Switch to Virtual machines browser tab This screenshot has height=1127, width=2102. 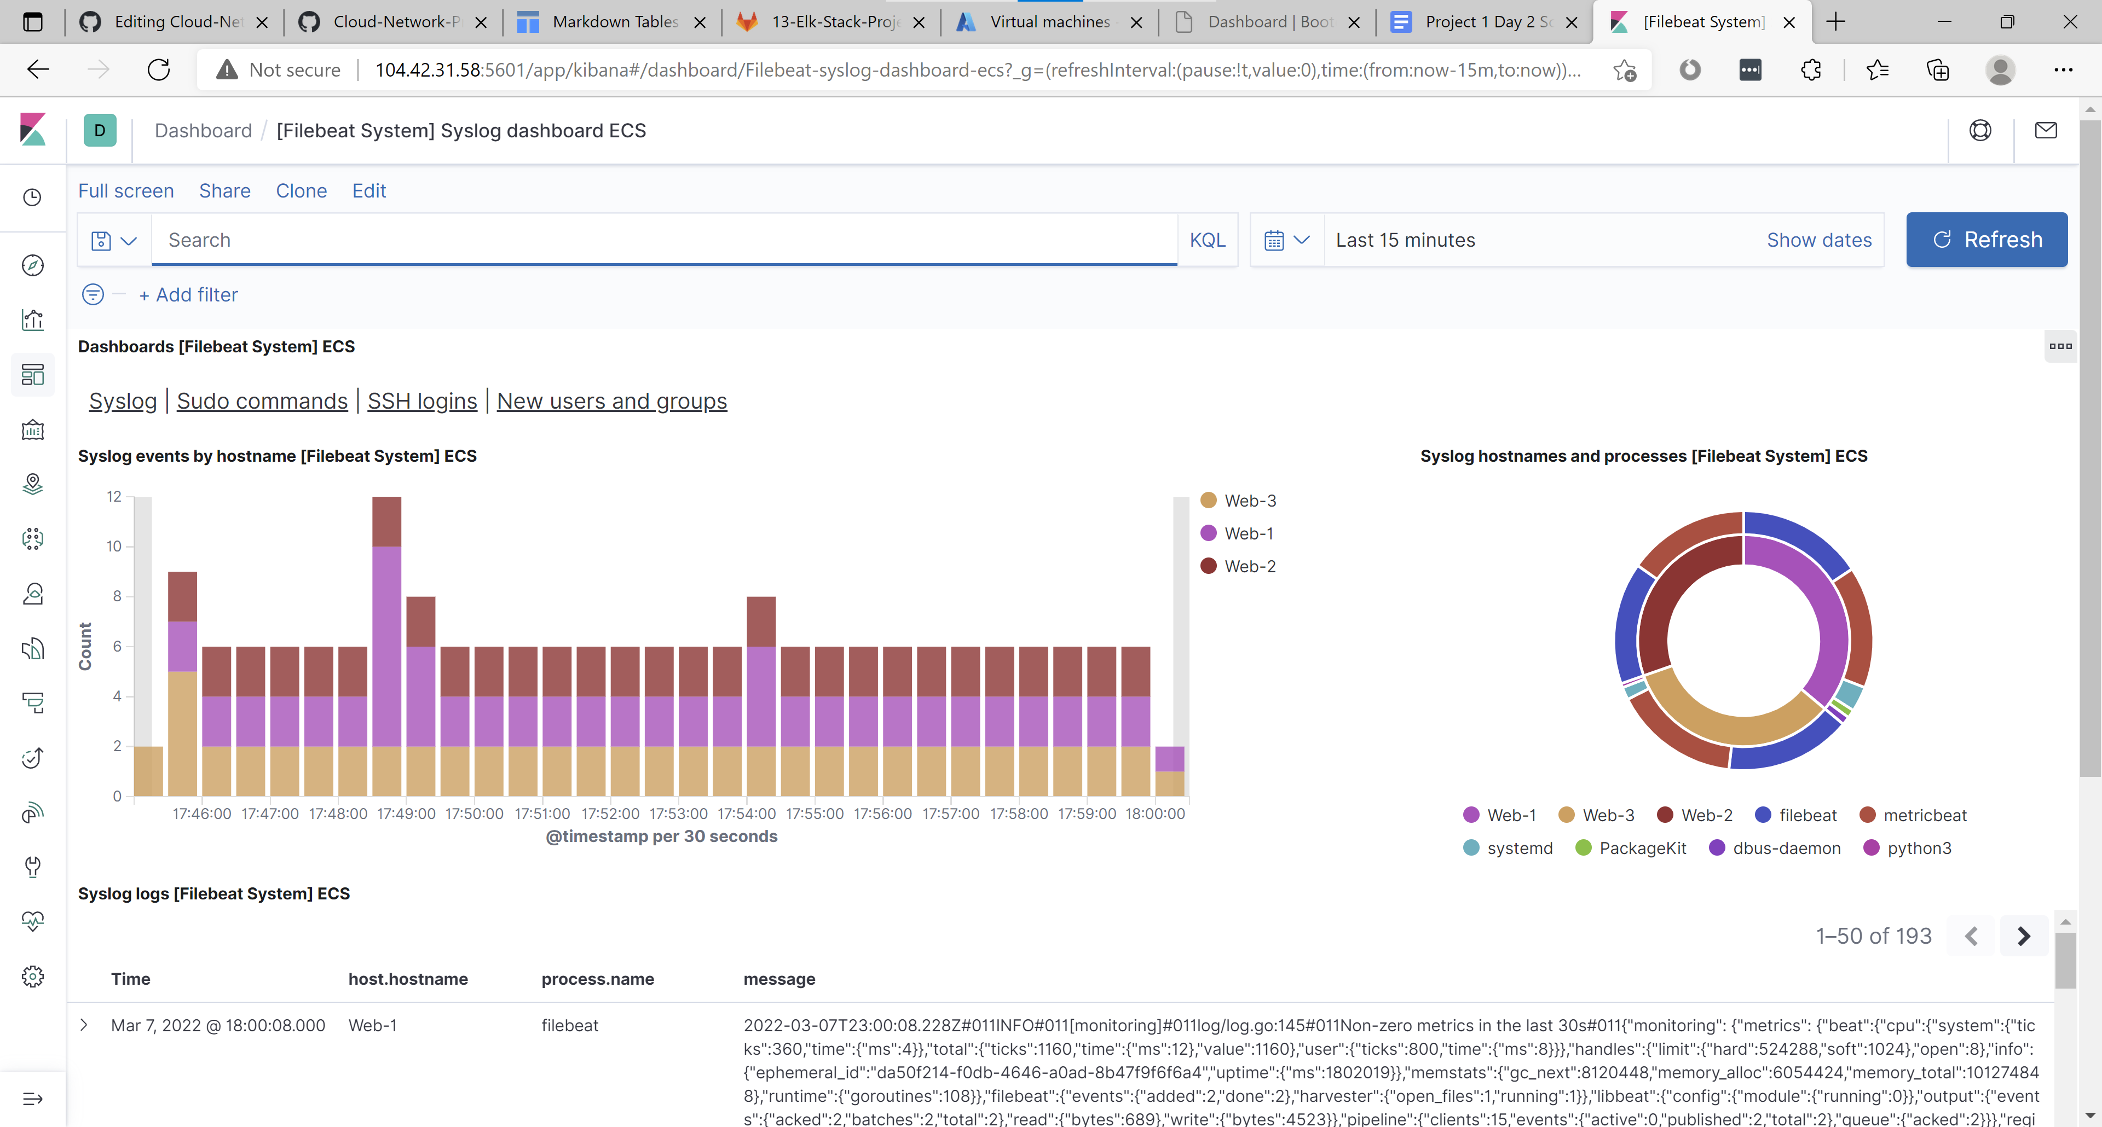(1049, 22)
